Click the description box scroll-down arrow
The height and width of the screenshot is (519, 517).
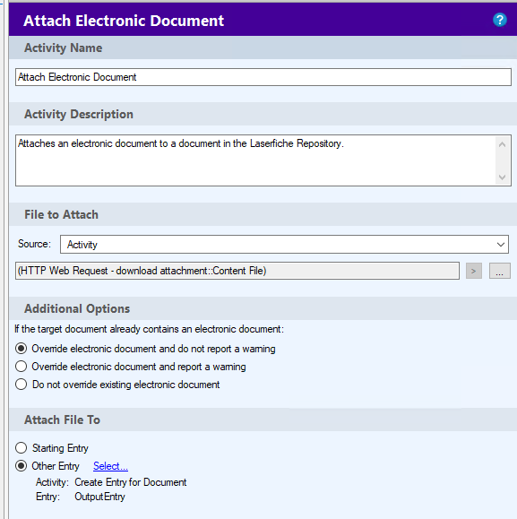pos(502,177)
